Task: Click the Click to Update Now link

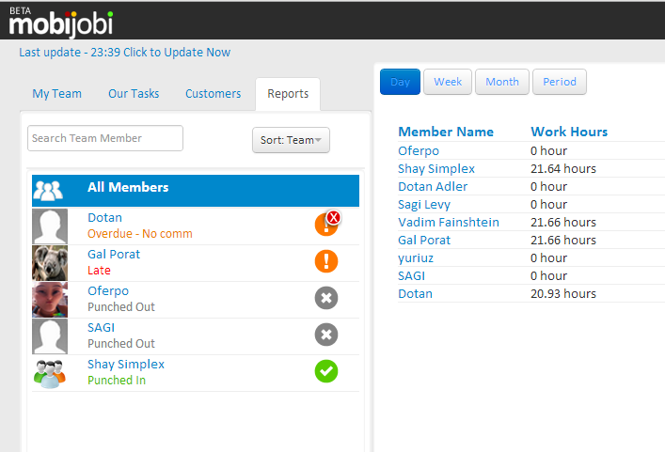Action: (x=176, y=53)
